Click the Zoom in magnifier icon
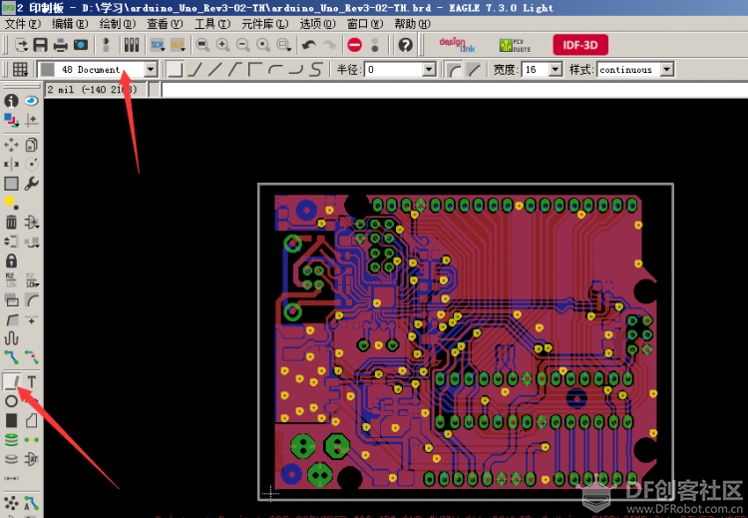Screen dimensions: 748x518 (222, 45)
